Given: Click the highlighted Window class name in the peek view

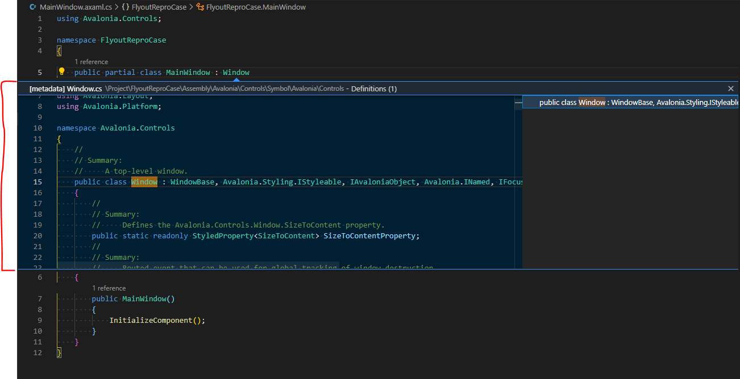Looking at the screenshot, I should pyautogui.click(x=144, y=182).
